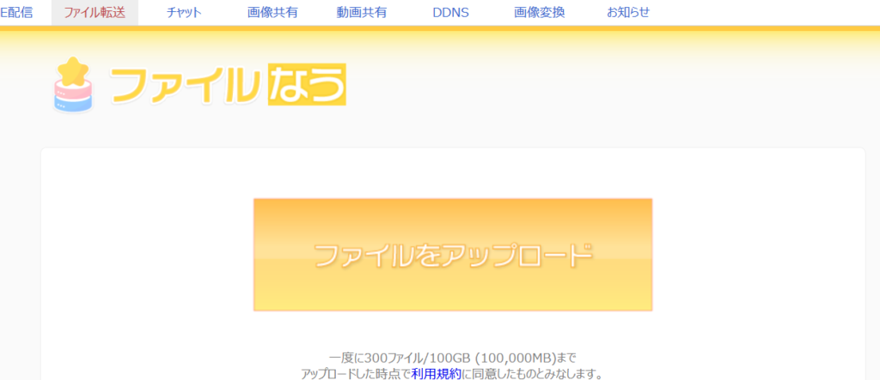Open the 利用規約 terms link
Image resolution: width=880 pixels, height=380 pixels.
click(437, 373)
